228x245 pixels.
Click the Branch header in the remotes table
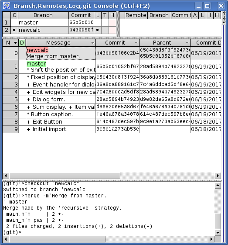(159, 15)
